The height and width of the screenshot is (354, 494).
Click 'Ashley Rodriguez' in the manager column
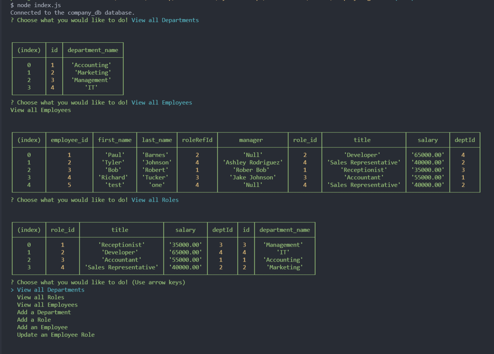coord(252,162)
